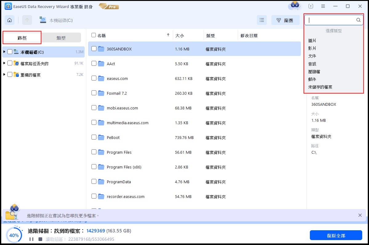Check the 360SANDBOX row checkbox

click(x=94, y=49)
